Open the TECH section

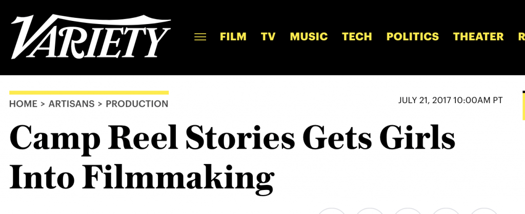tap(357, 37)
